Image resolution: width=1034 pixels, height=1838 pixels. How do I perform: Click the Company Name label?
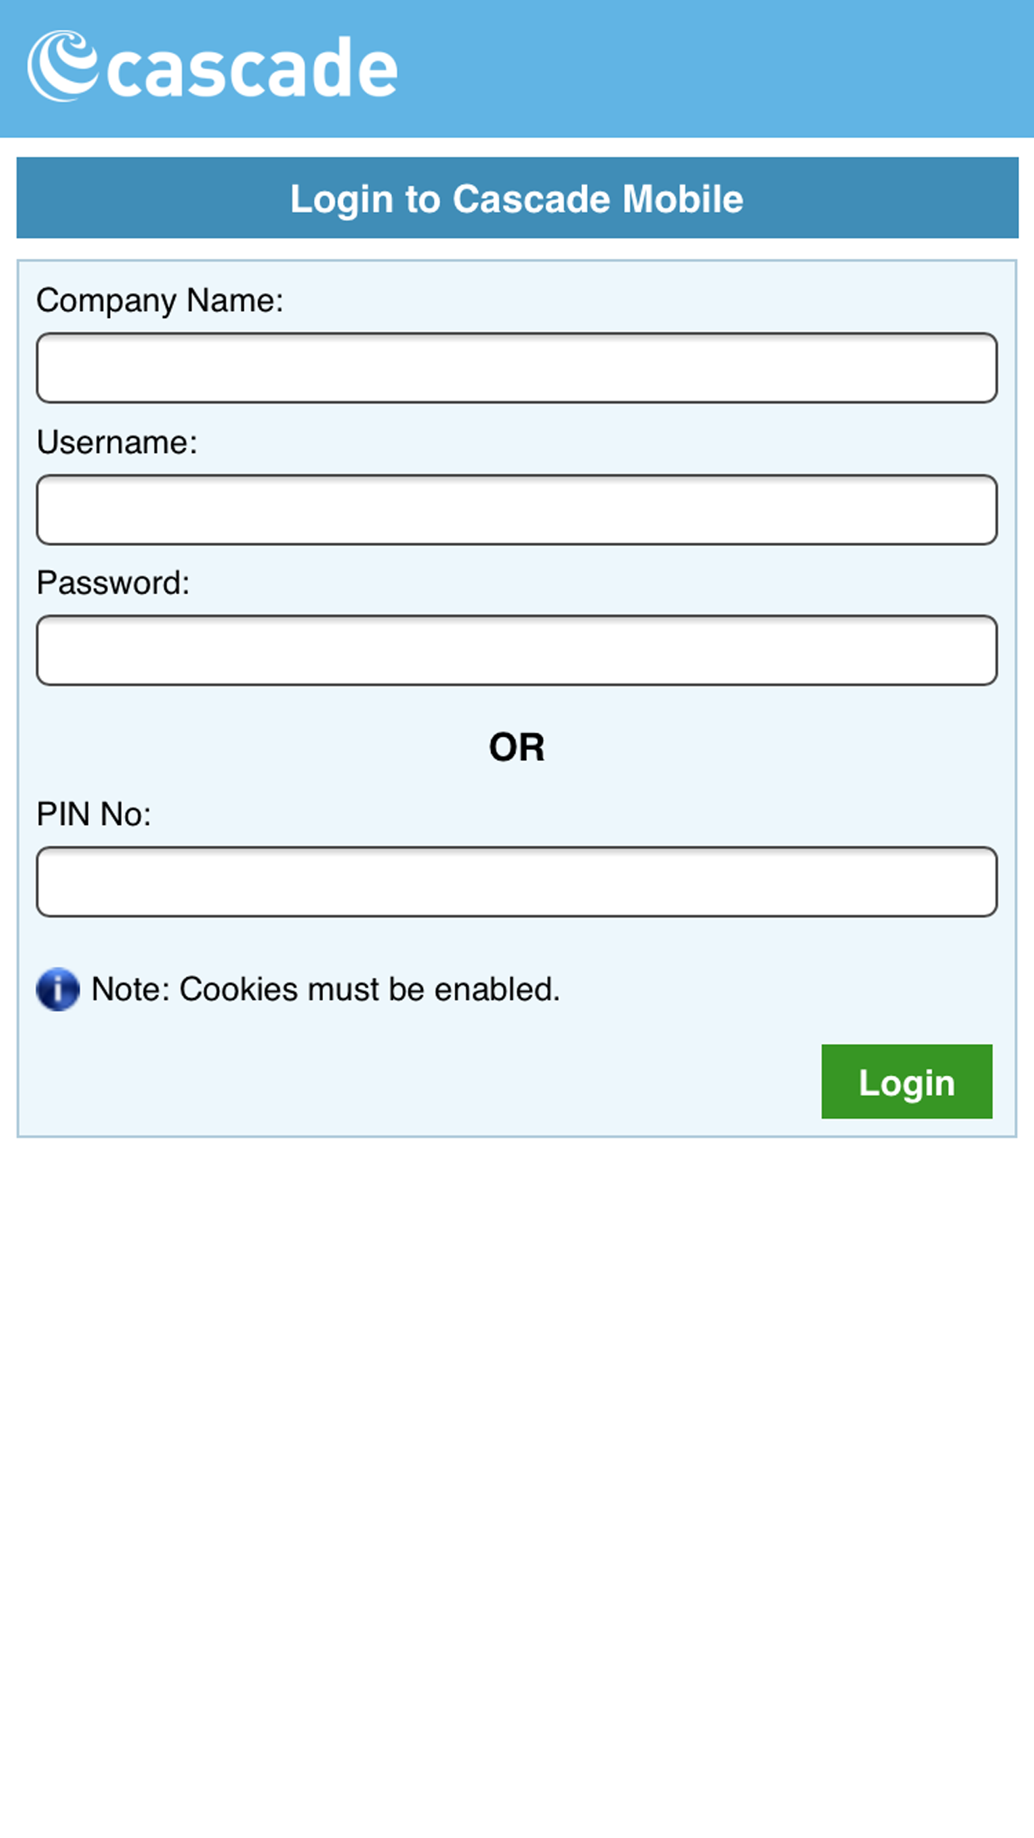click(162, 301)
